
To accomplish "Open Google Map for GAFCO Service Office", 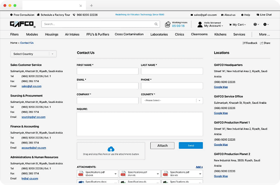I will 221,113.
